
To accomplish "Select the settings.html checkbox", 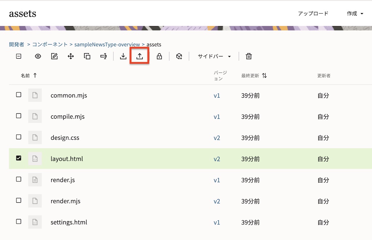I will click(x=19, y=222).
